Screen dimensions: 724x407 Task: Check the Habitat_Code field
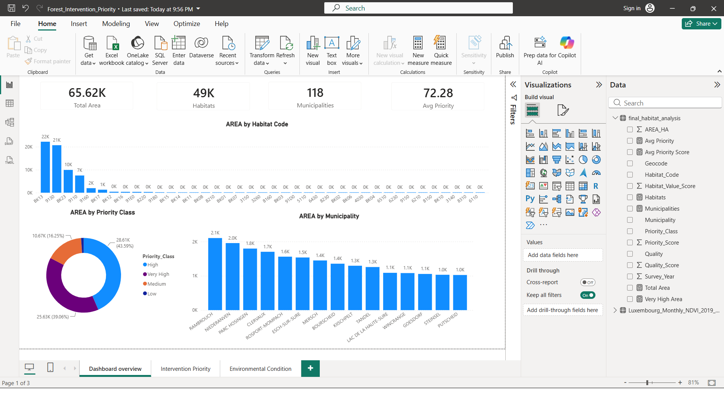(x=630, y=174)
